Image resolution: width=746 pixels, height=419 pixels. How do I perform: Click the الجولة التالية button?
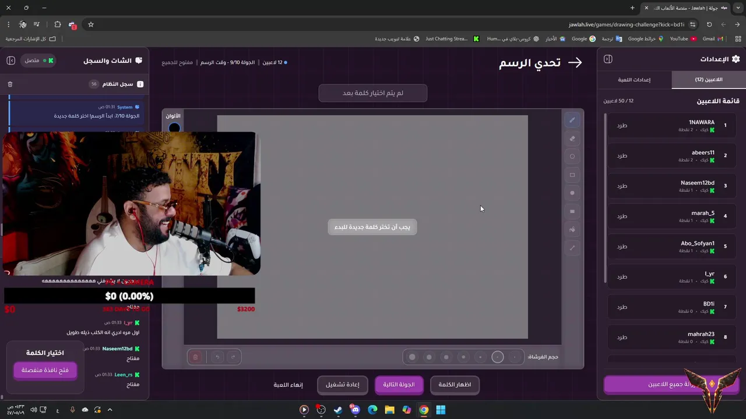(x=399, y=385)
